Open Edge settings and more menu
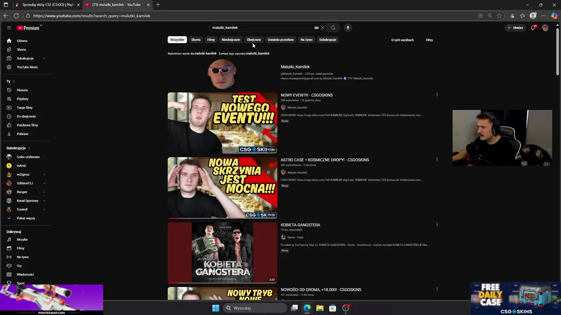Image resolution: width=561 pixels, height=315 pixels. coord(543,16)
